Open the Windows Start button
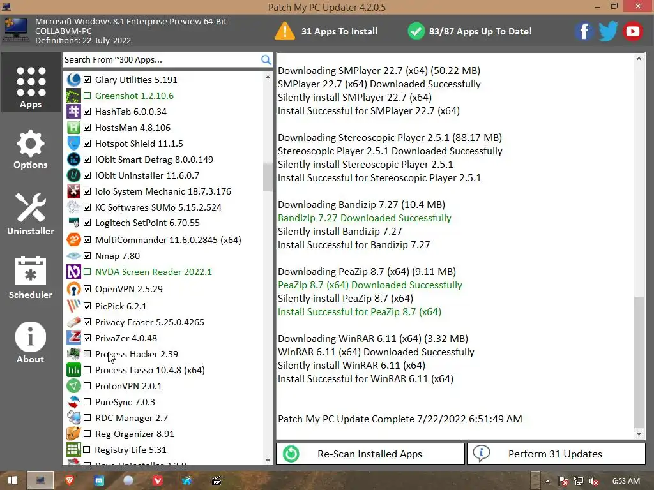The width and height of the screenshot is (654, 490). [13, 480]
